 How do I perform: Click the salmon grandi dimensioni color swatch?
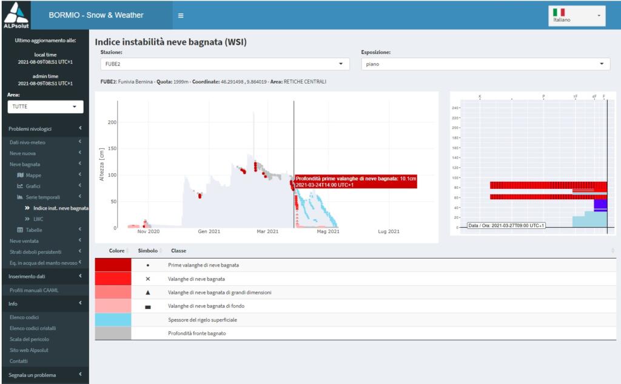(113, 293)
